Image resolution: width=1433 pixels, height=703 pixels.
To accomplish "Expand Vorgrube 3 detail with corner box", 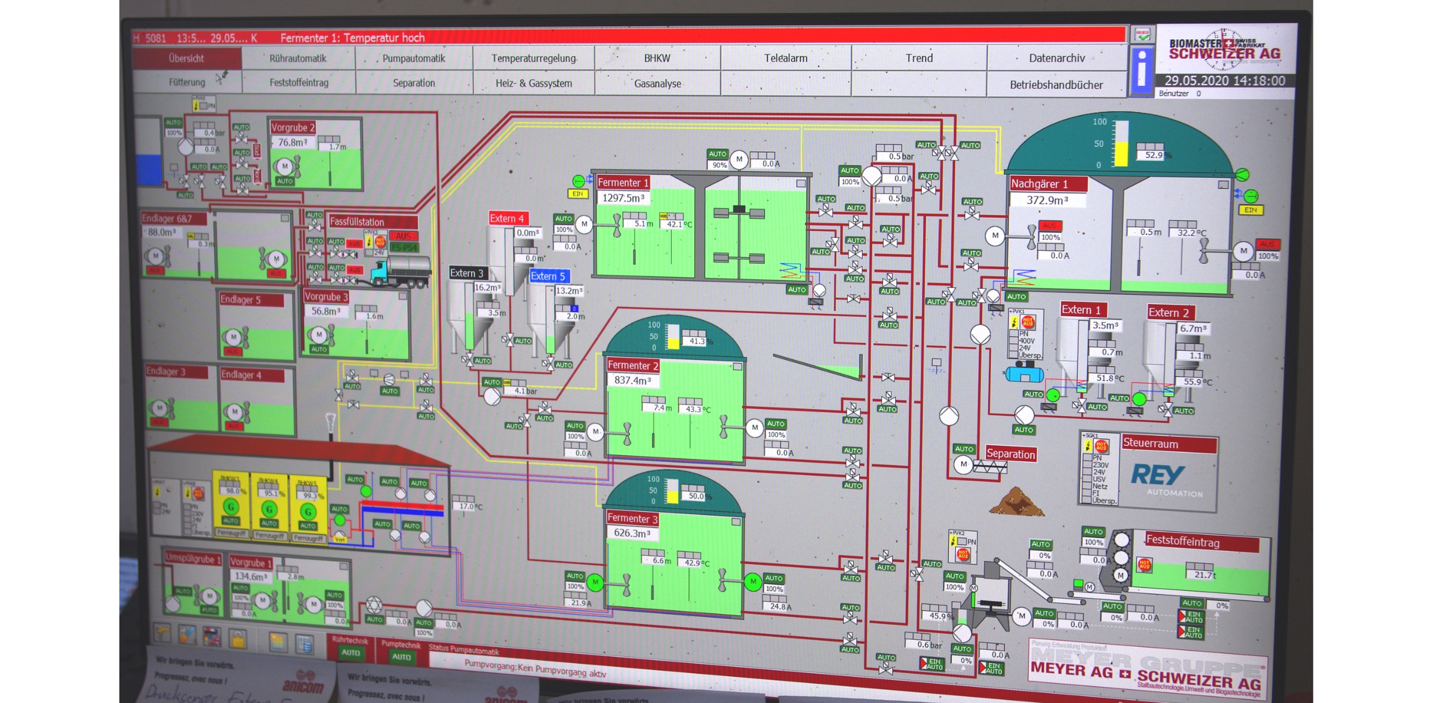I will coord(402,296).
